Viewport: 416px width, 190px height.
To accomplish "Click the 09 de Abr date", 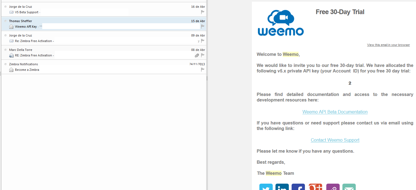I will point(198,35).
